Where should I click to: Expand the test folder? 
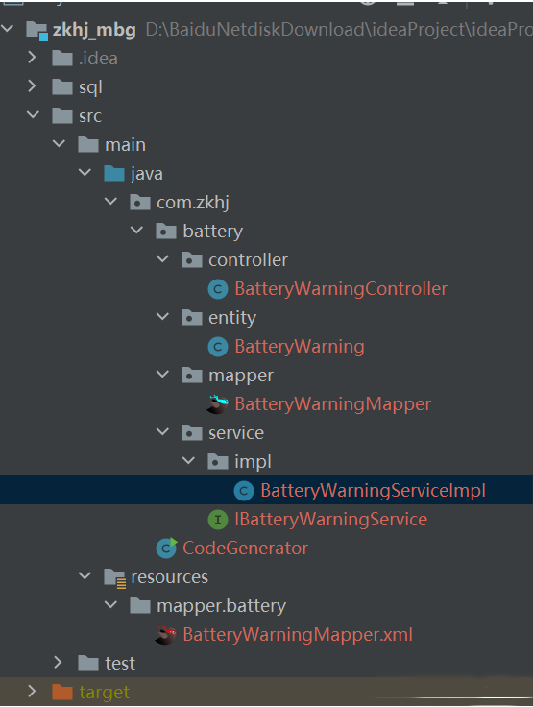coord(58,663)
